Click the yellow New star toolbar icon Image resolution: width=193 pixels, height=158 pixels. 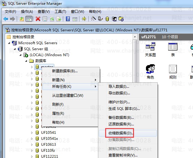tap(84, 19)
